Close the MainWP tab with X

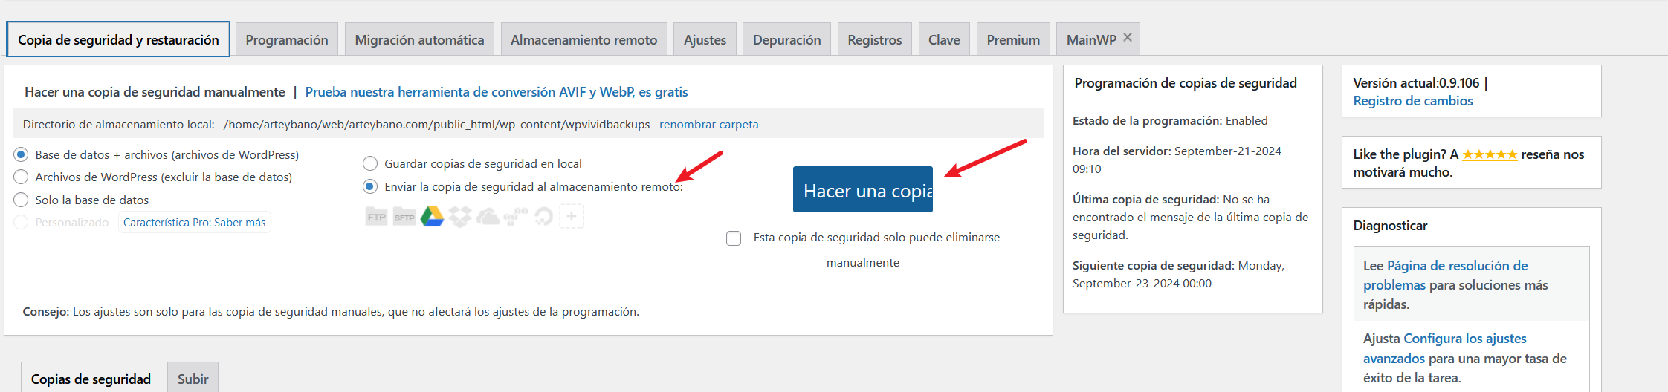1128,37
